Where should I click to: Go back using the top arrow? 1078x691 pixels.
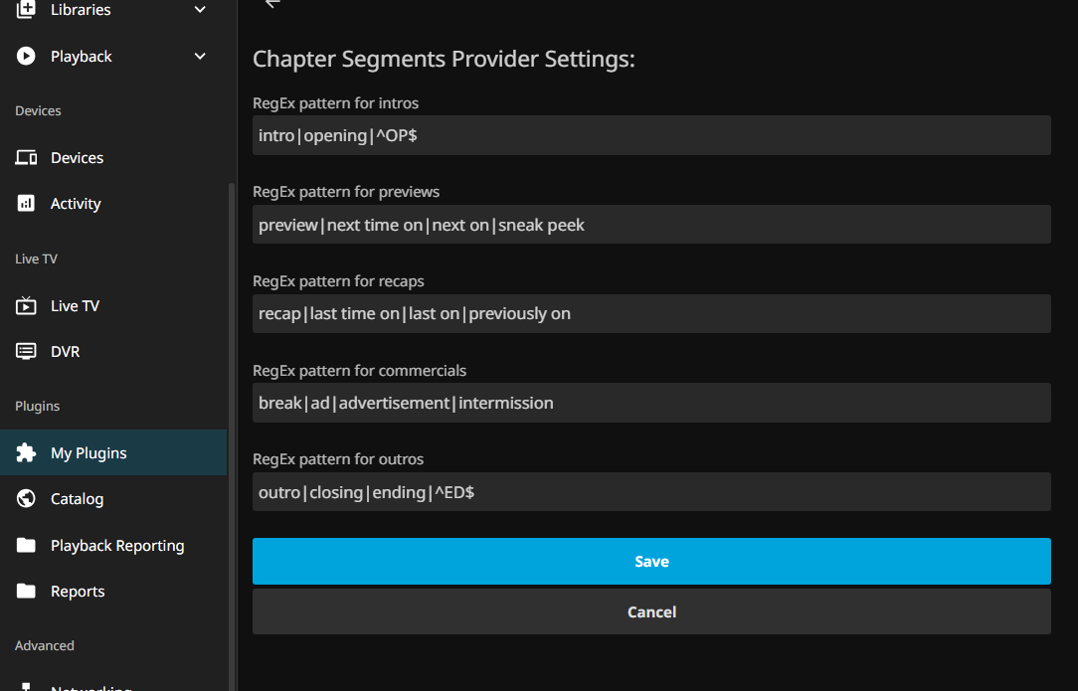(x=271, y=4)
